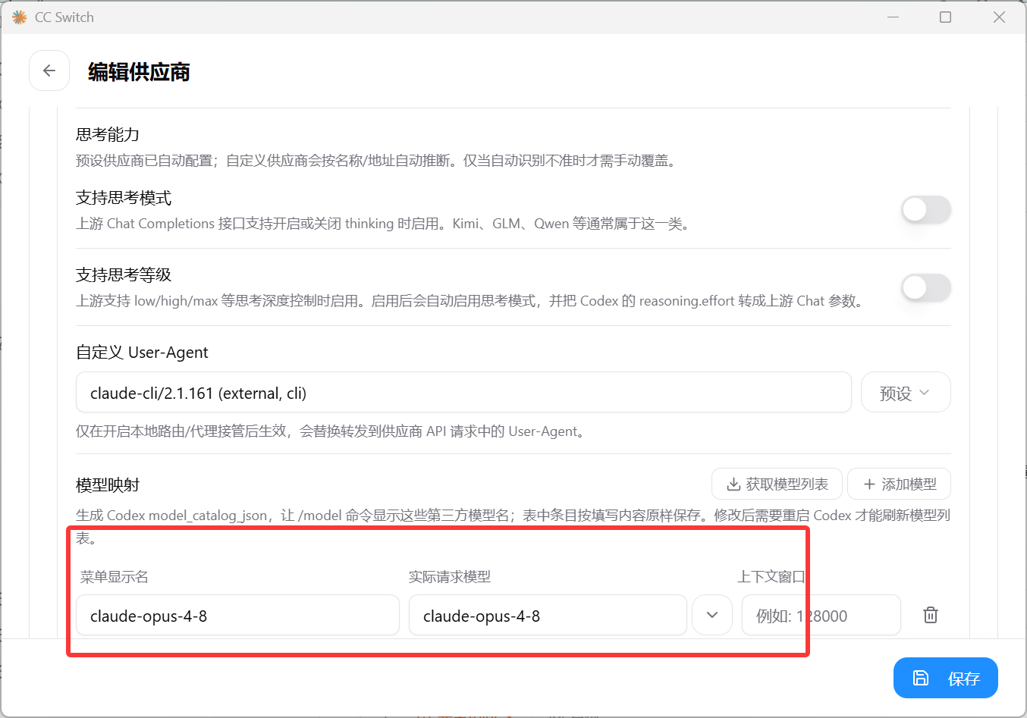This screenshot has height=718, width=1027.
Task: Edit the 自定义 User-Agent input field
Action: [463, 393]
